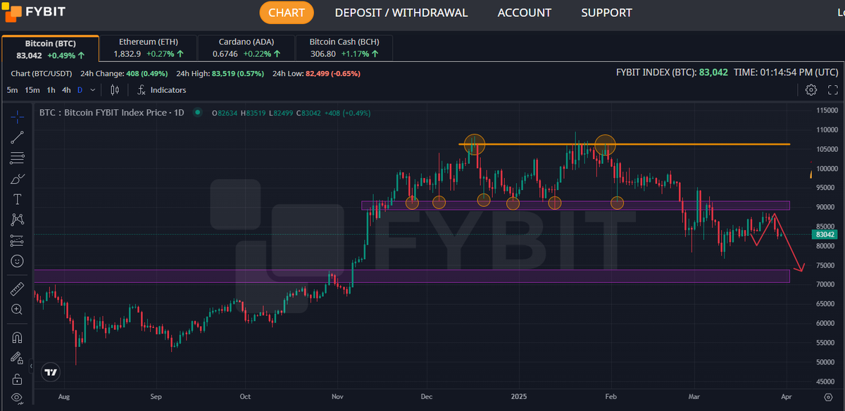Switch to 4h timeframe
The height and width of the screenshot is (411, 845).
coord(66,90)
